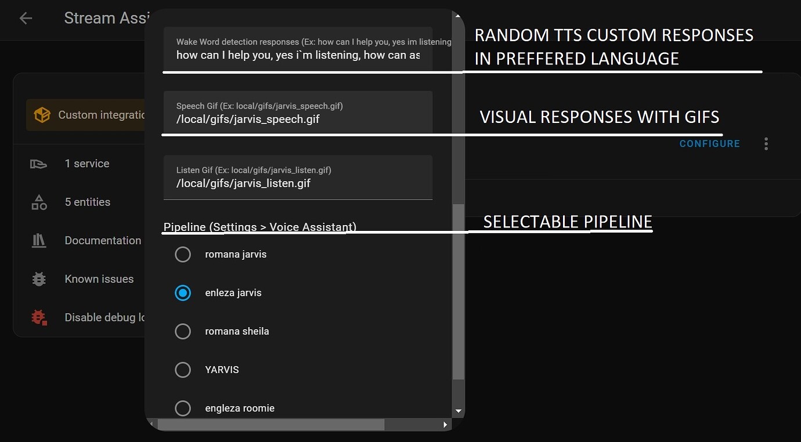The width and height of the screenshot is (801, 442).
Task: Select the "romana sheila" pipeline
Action: pyautogui.click(x=183, y=331)
